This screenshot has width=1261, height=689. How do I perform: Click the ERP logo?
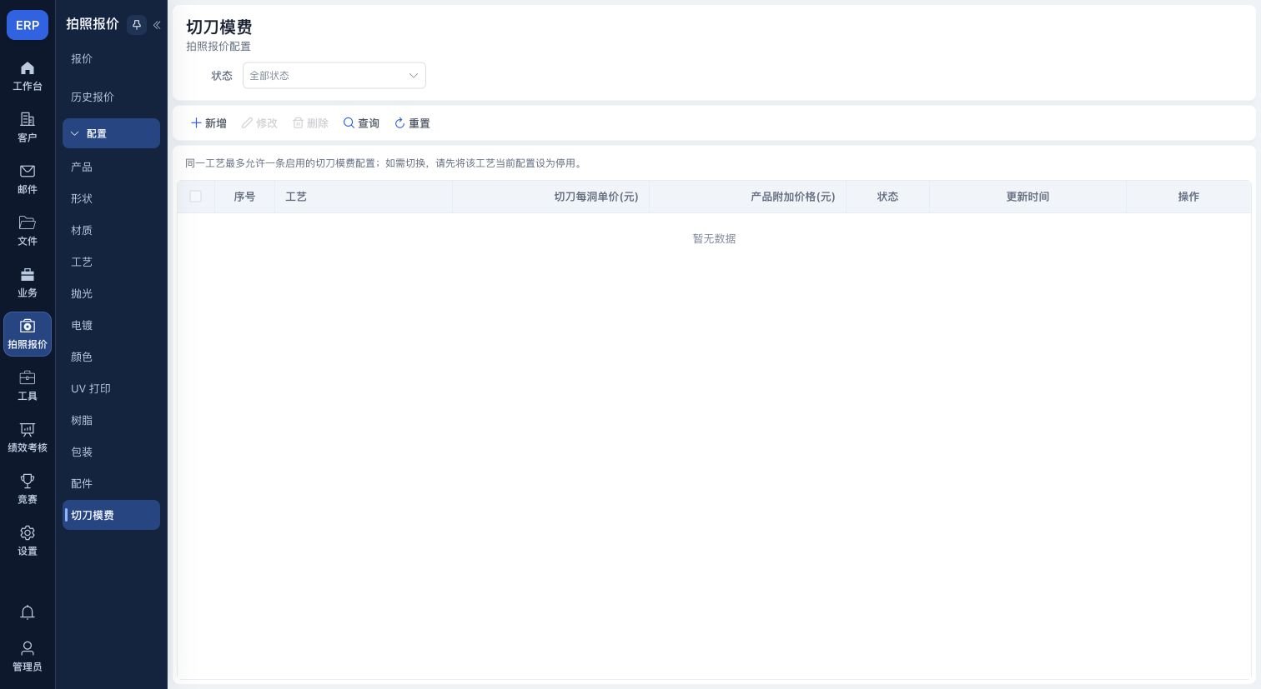click(x=28, y=25)
